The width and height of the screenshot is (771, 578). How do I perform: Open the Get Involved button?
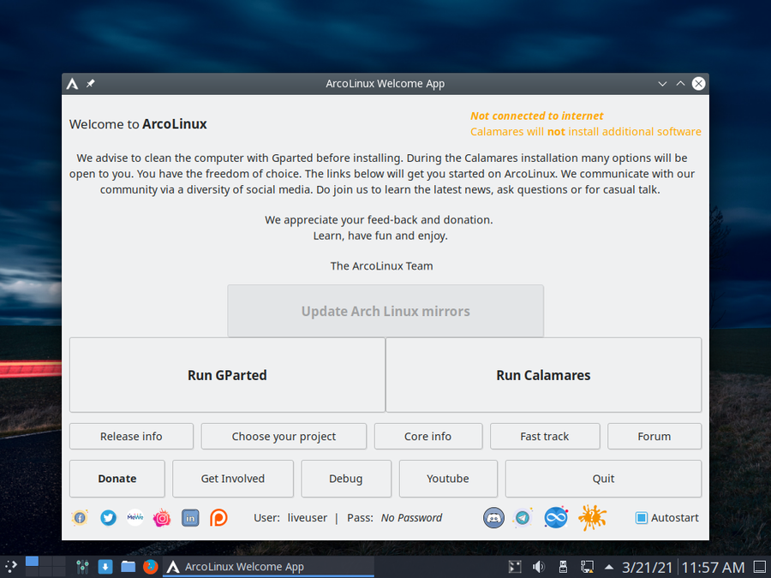click(232, 479)
